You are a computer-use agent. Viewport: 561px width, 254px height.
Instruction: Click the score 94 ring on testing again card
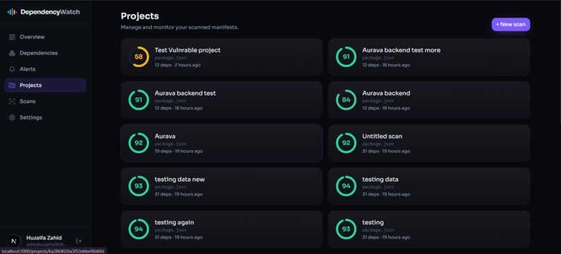coord(139,229)
